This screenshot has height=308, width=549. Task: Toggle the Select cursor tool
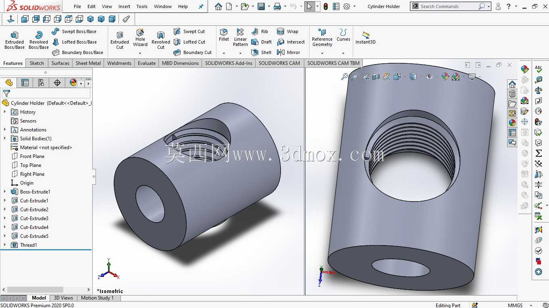[309, 6]
